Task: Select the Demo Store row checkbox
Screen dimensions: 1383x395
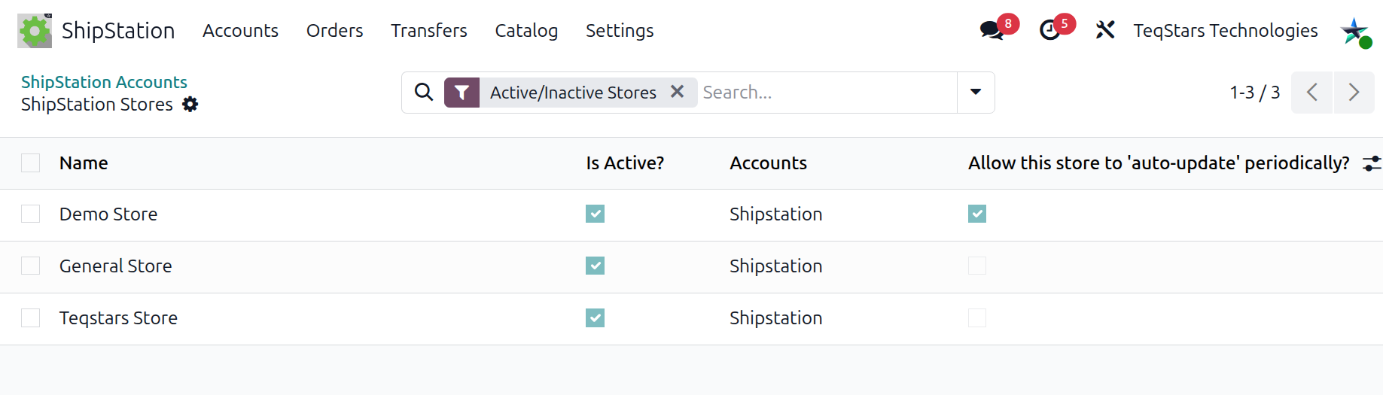Action: click(31, 214)
